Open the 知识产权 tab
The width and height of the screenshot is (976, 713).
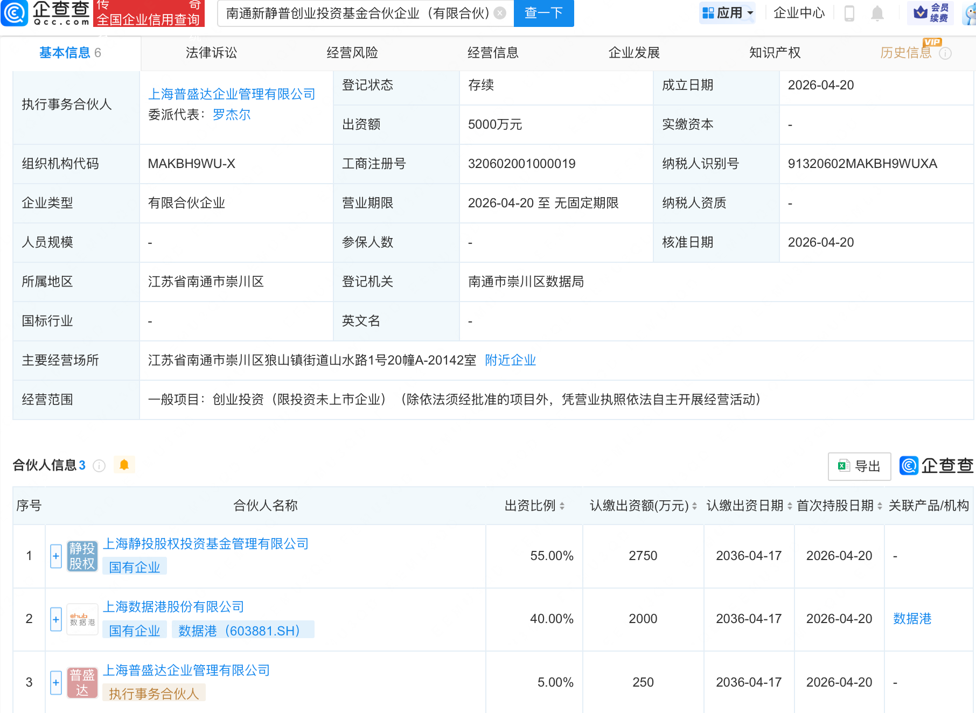point(774,53)
